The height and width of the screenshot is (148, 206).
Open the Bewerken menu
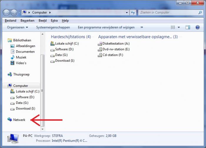coord(27,21)
